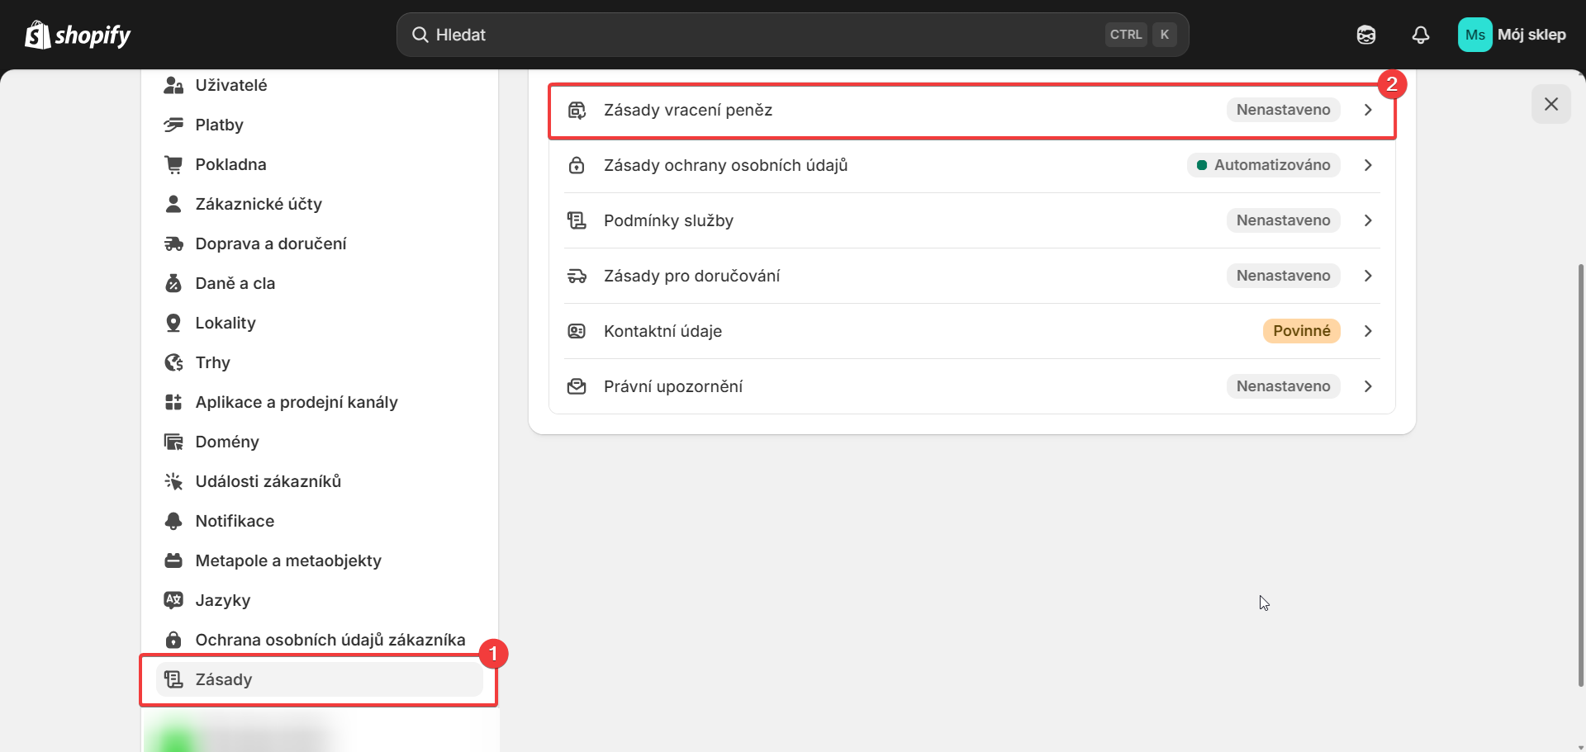
Task: Open the Sidekick assistant icon
Action: [x=1365, y=35]
